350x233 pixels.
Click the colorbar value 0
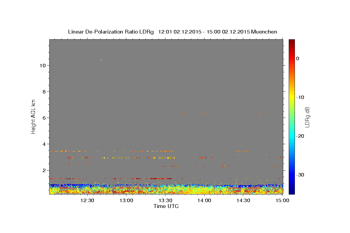297,59
